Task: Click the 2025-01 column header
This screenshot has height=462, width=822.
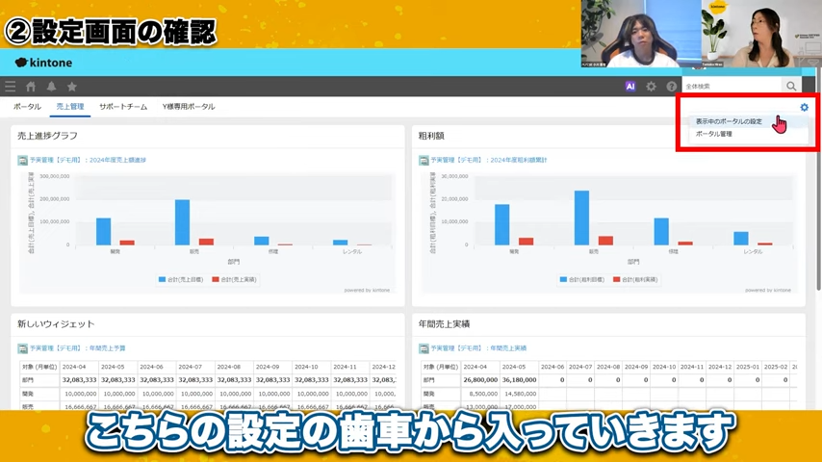Action: (x=747, y=367)
